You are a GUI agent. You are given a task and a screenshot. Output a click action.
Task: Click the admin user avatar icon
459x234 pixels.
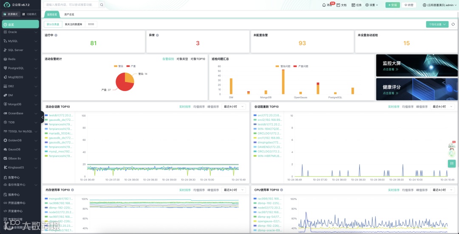[x=425, y=5]
